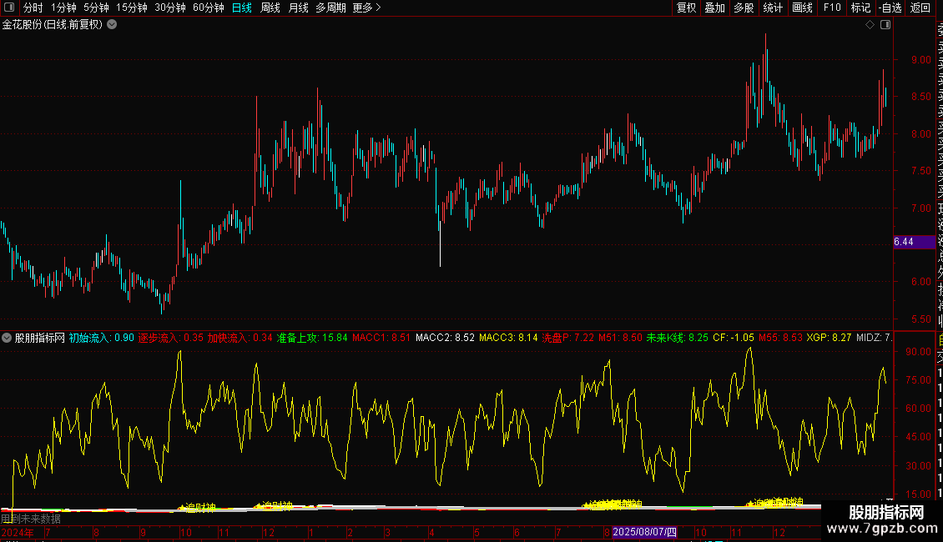Click the CF: -1.05 value
The height and width of the screenshot is (542, 943).
tap(734, 338)
